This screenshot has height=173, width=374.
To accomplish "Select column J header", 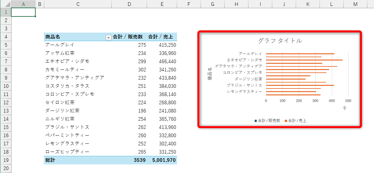I will (284, 4).
